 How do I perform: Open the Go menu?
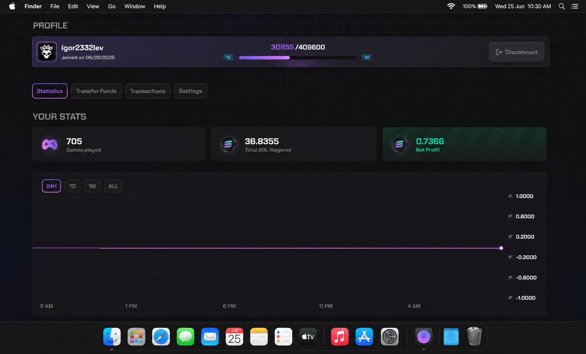click(112, 6)
